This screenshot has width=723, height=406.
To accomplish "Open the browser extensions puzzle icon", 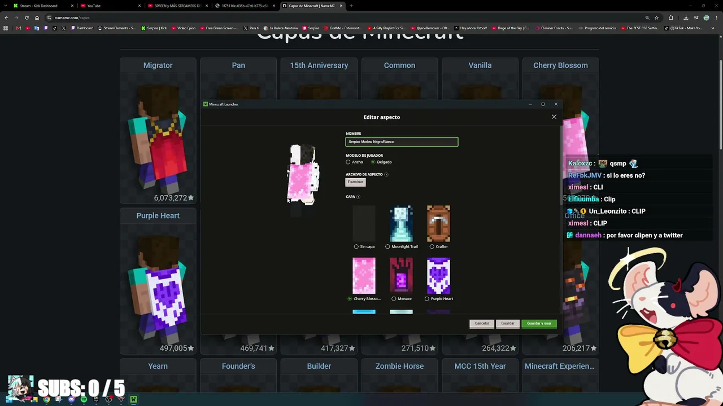I will pos(671,17).
